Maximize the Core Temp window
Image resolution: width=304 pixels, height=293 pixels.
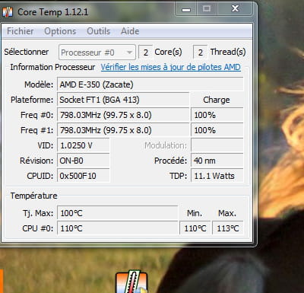tap(207, 9)
